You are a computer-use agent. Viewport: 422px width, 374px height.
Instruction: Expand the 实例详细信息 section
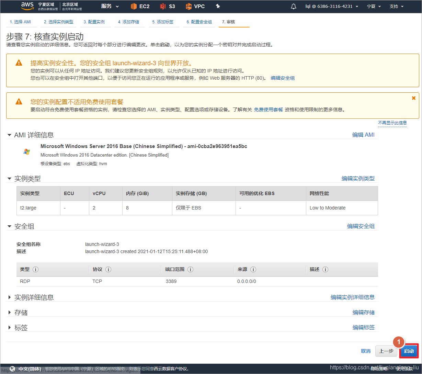(9, 297)
